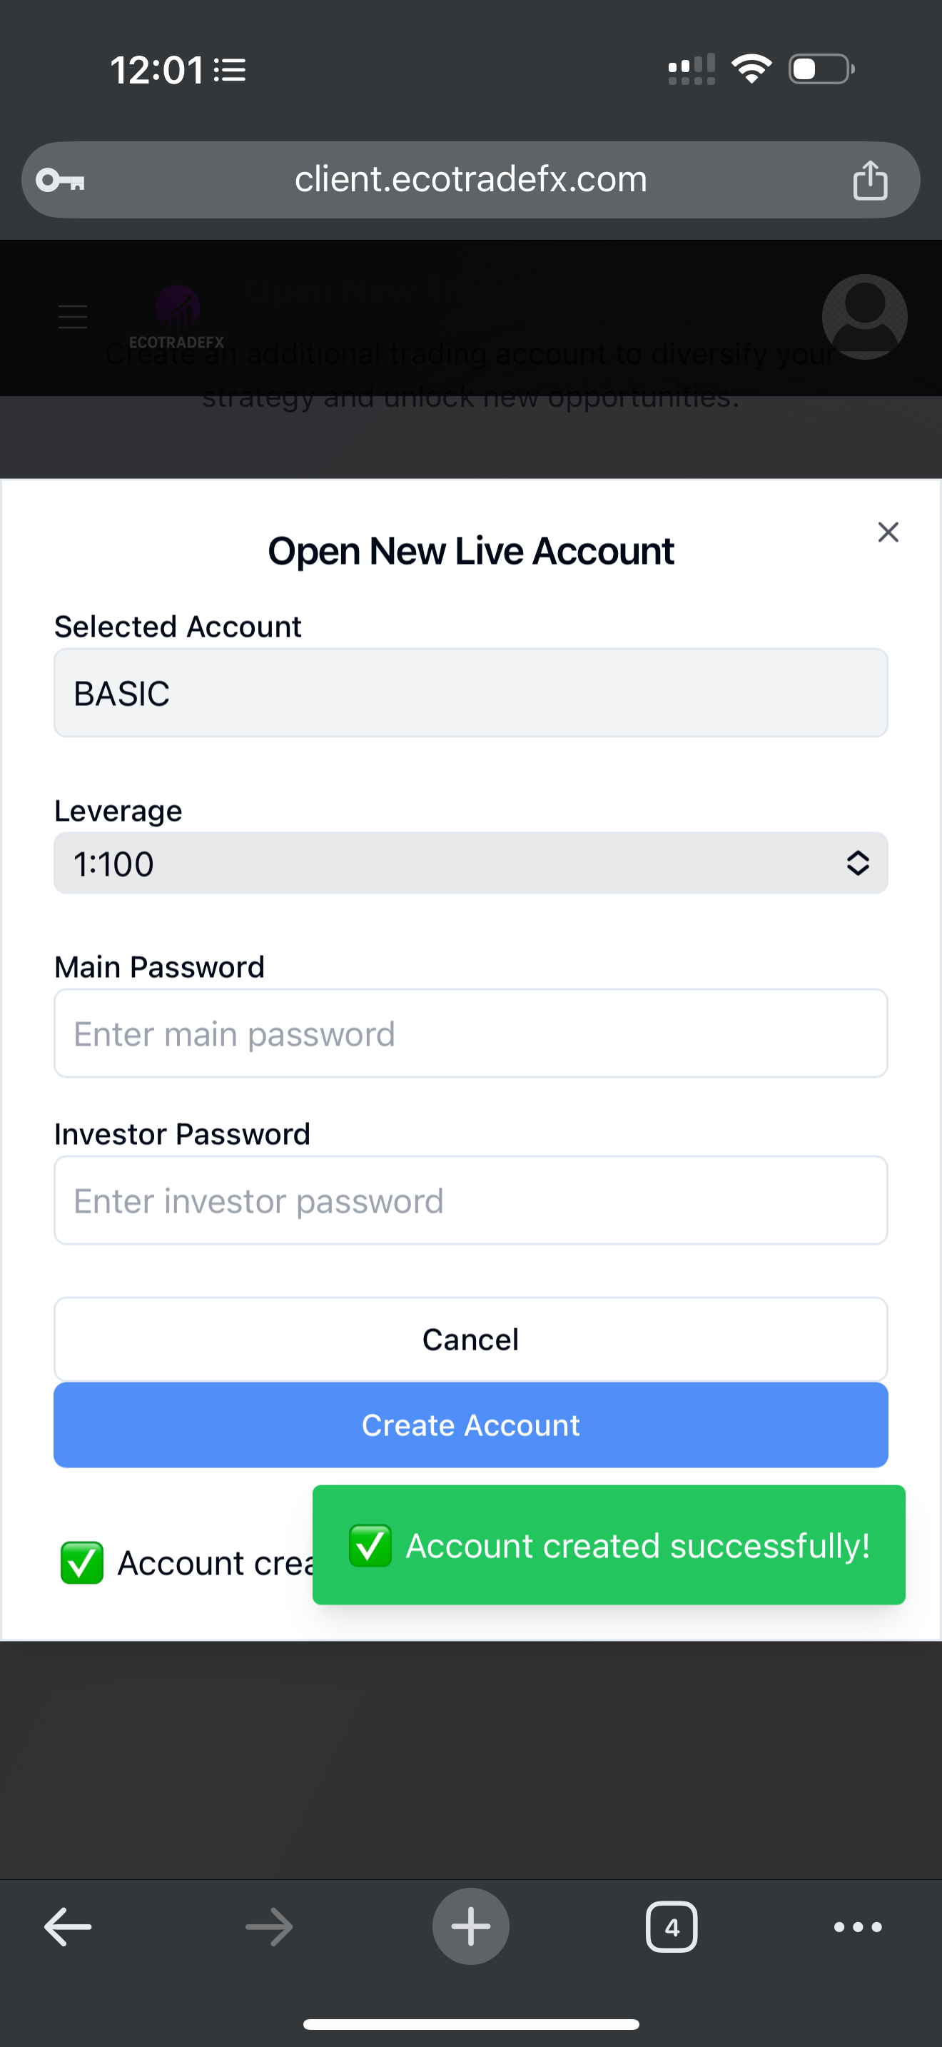The width and height of the screenshot is (942, 2047).
Task: Open a new tab with plus button
Action: (470, 1927)
